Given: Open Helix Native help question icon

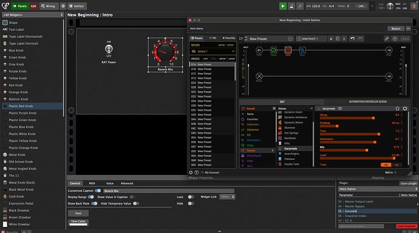Looking at the screenshot, I should 196,172.
